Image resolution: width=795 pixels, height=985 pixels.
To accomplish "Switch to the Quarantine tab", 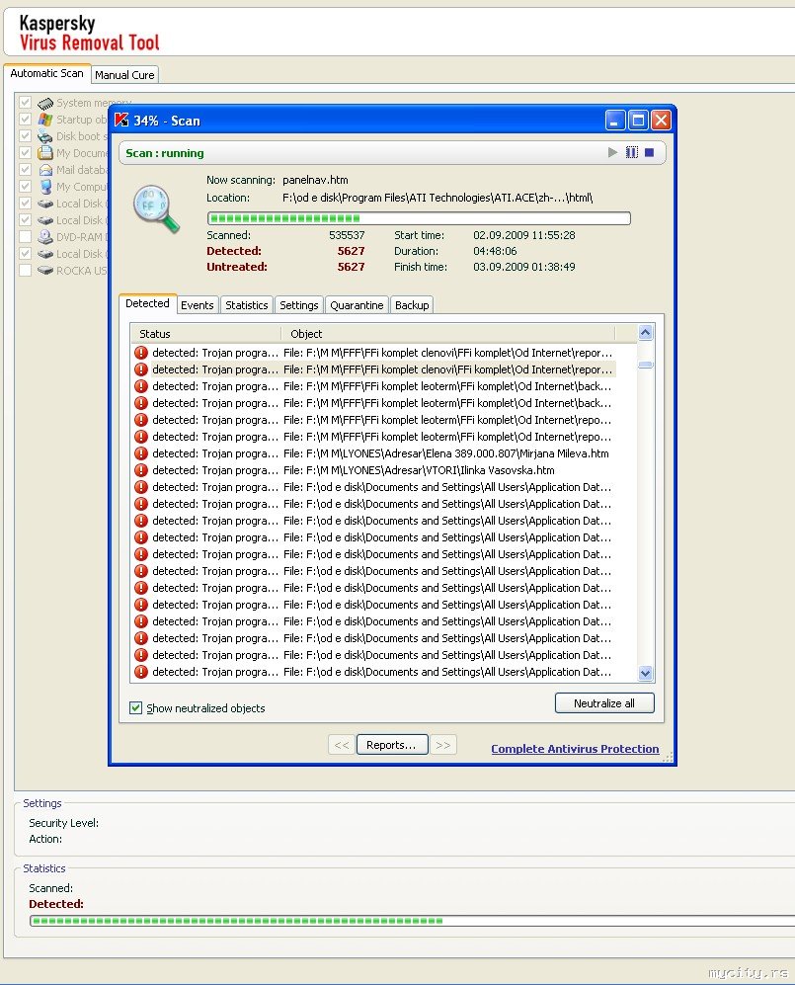I will click(357, 305).
